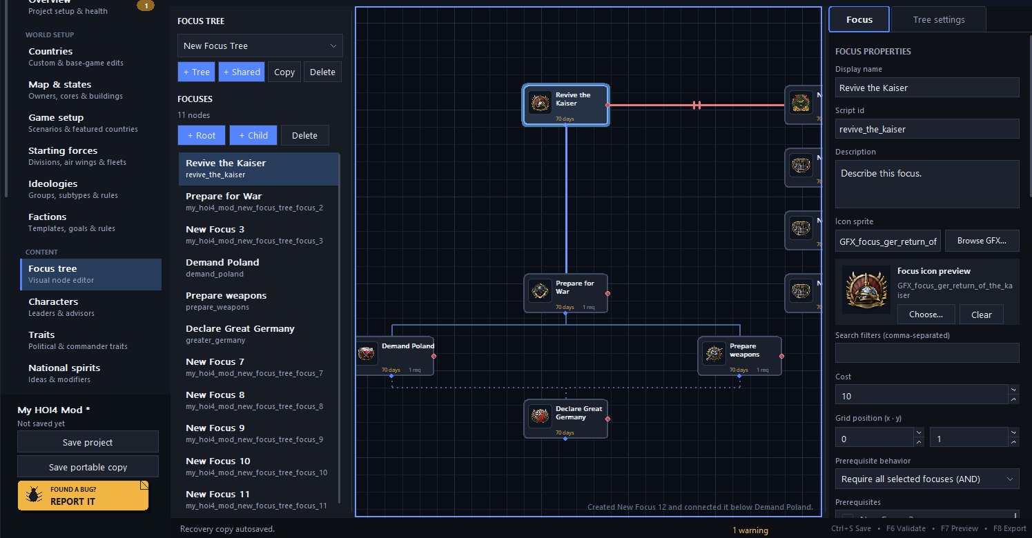Image resolution: width=1032 pixels, height=538 pixels.
Task: Click the Browse GFX... button
Action: 982,241
